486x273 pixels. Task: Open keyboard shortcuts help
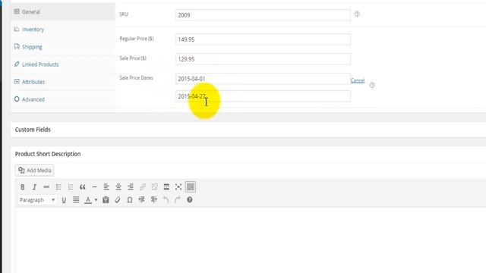point(190,200)
